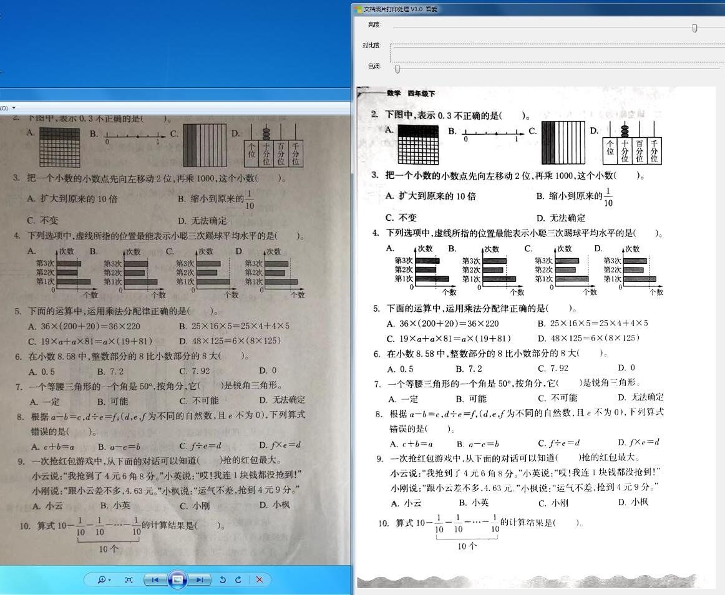Open the zoom dropdown arrow beside magnifier
This screenshot has width=725, height=595.
click(x=110, y=580)
